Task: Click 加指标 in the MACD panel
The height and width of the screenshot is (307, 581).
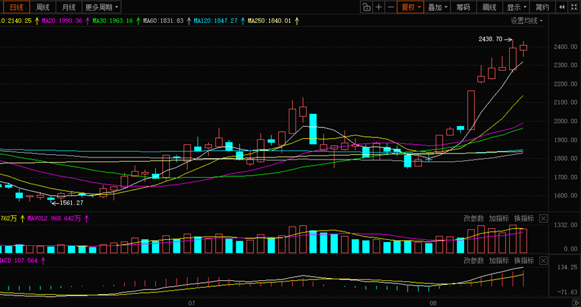Action: (499, 261)
